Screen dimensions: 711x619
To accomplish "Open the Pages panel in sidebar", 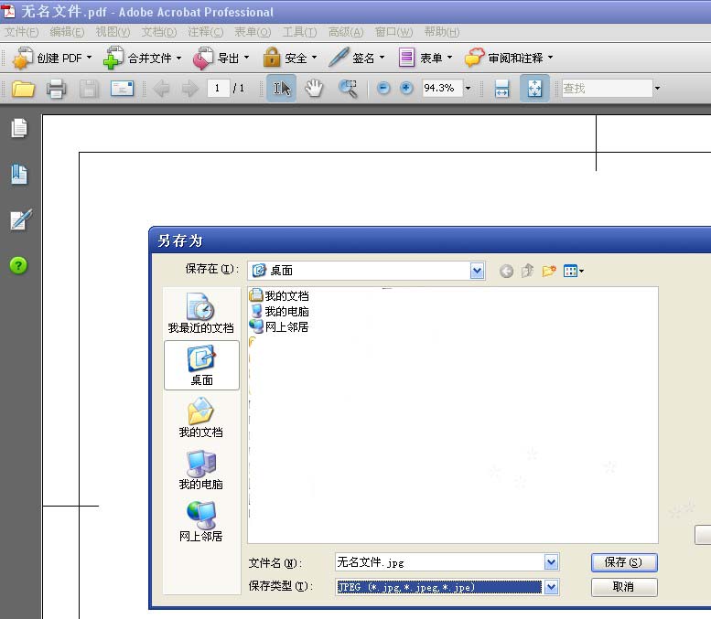I will pyautogui.click(x=19, y=128).
